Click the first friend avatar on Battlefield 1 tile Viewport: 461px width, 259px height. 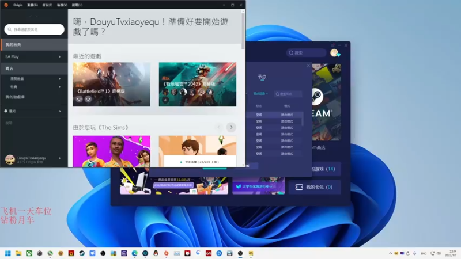tap(79, 99)
